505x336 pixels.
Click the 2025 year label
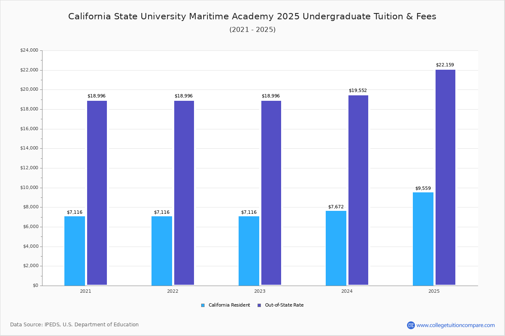[x=434, y=291]
